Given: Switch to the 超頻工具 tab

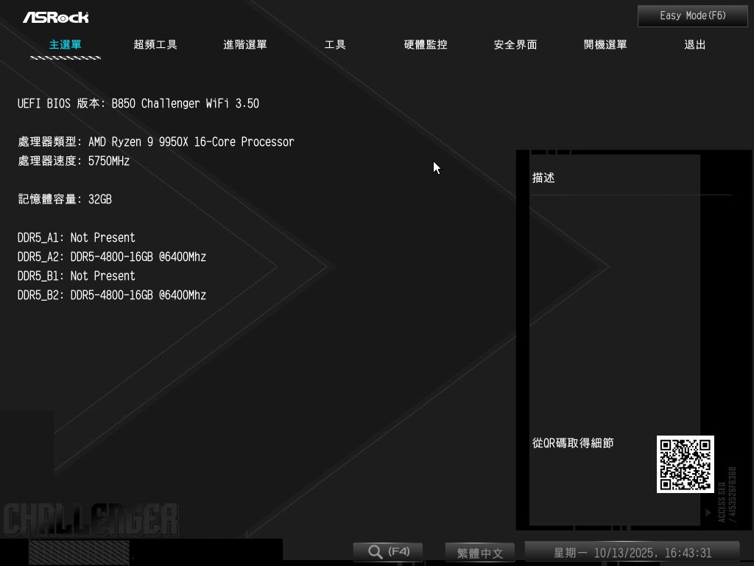Looking at the screenshot, I should tap(155, 45).
